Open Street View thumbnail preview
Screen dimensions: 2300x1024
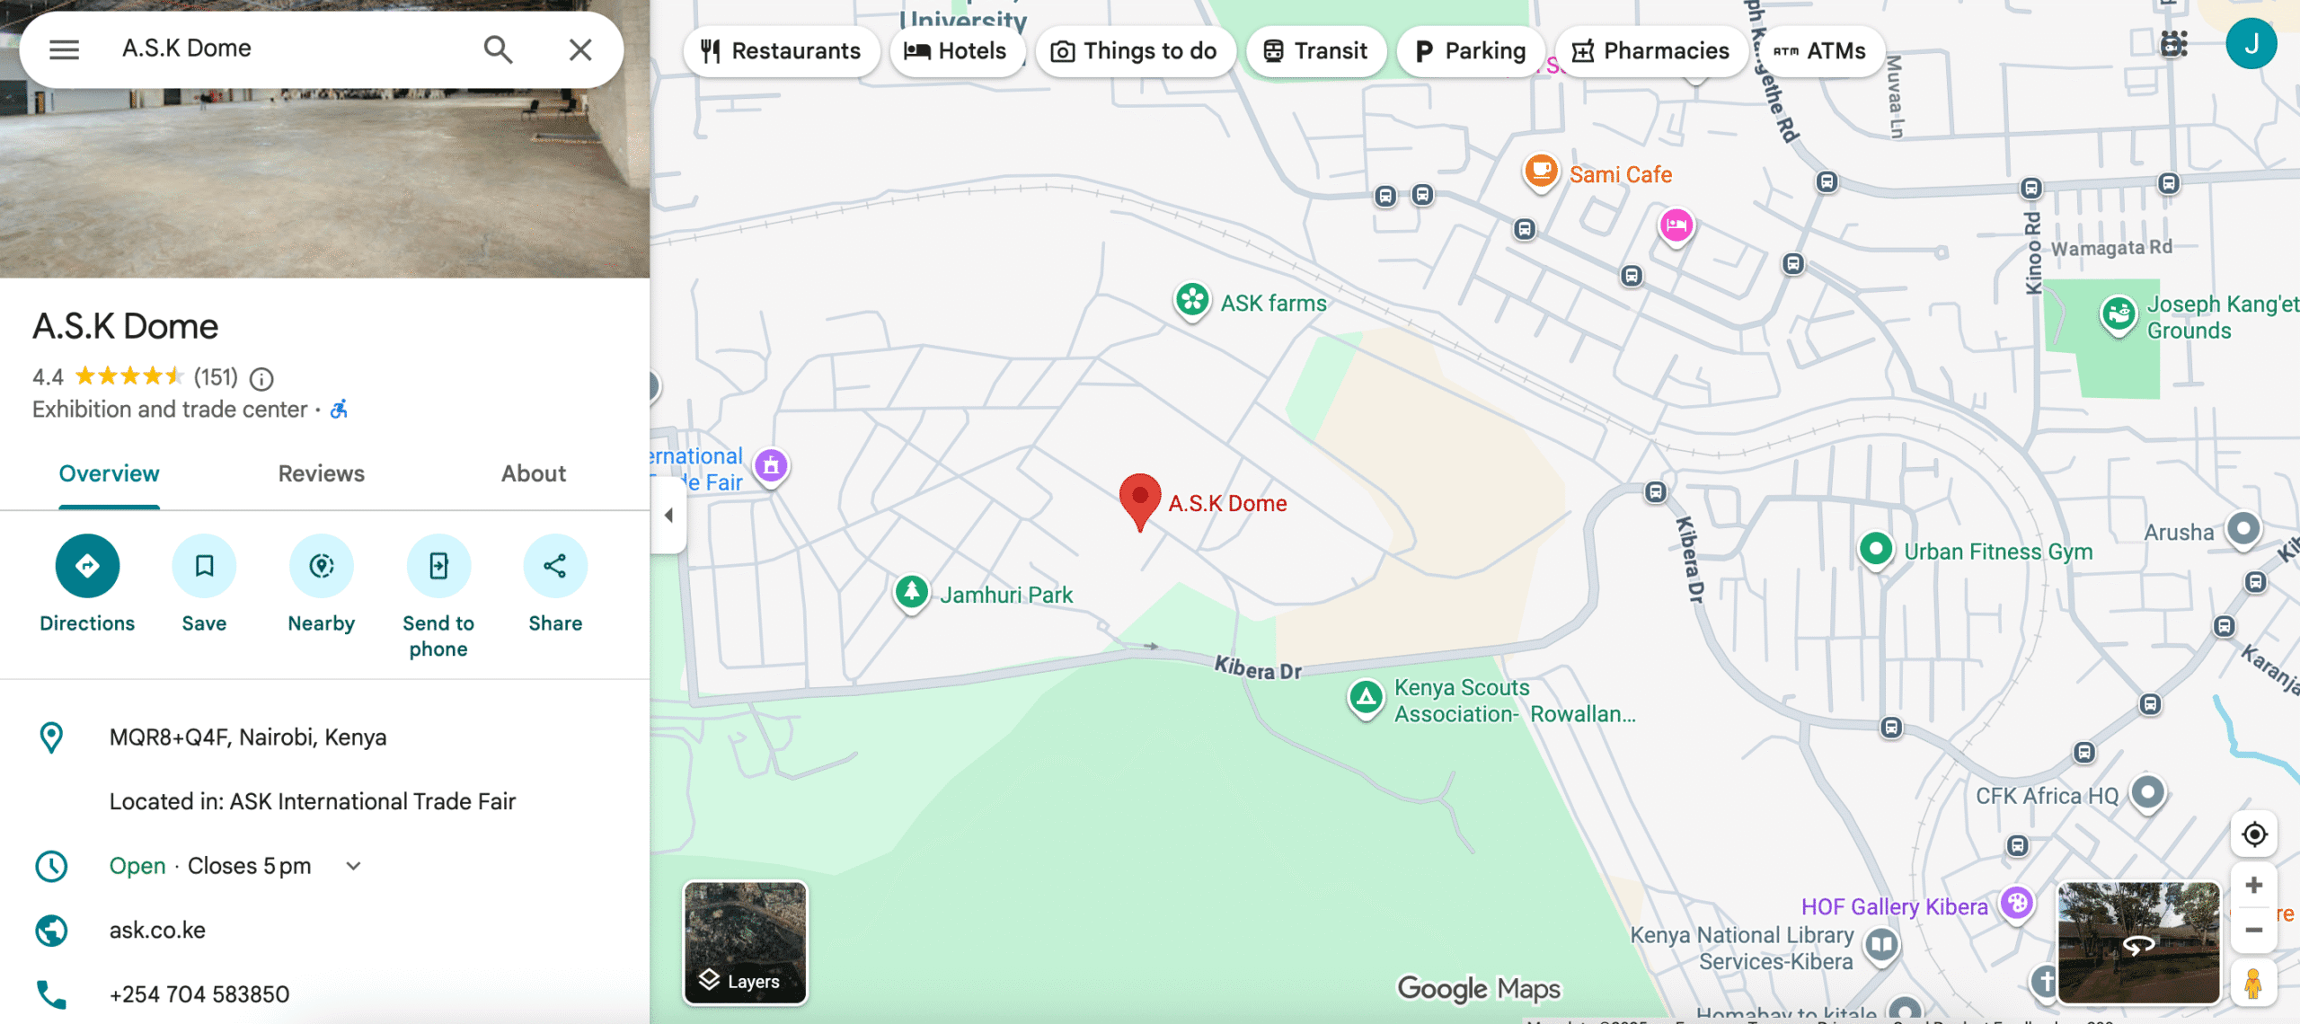2138,942
